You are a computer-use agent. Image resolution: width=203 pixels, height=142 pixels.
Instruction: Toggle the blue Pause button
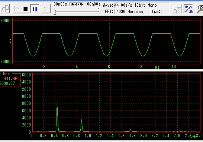point(35,9)
